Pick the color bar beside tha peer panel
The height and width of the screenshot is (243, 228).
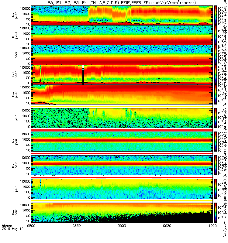216,15
